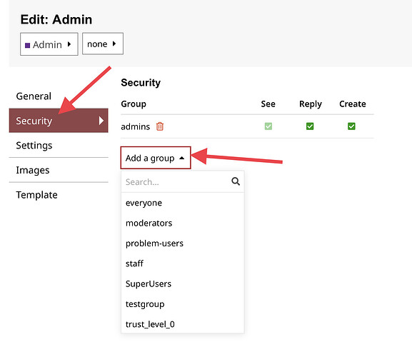Screen dimensions: 412x357
Task: Click the purple Admin category color square
Action: pyautogui.click(x=27, y=45)
